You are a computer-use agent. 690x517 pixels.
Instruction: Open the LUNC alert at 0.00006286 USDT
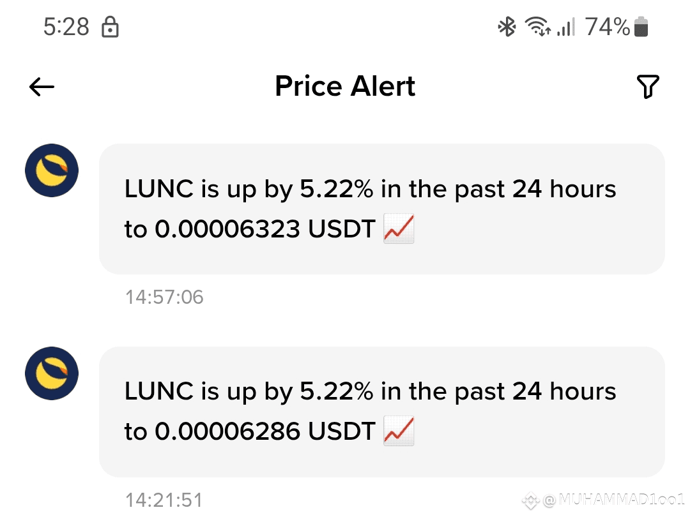click(x=381, y=412)
